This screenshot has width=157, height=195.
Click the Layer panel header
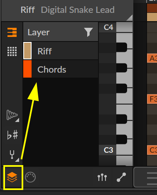click(61, 32)
